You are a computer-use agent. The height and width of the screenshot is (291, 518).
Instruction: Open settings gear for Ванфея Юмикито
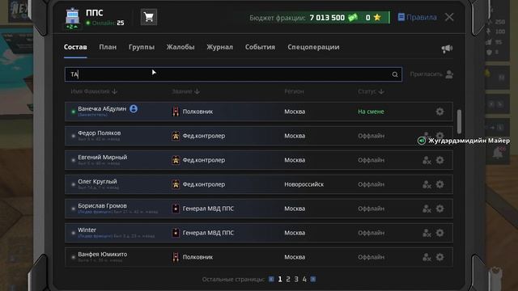pos(439,257)
